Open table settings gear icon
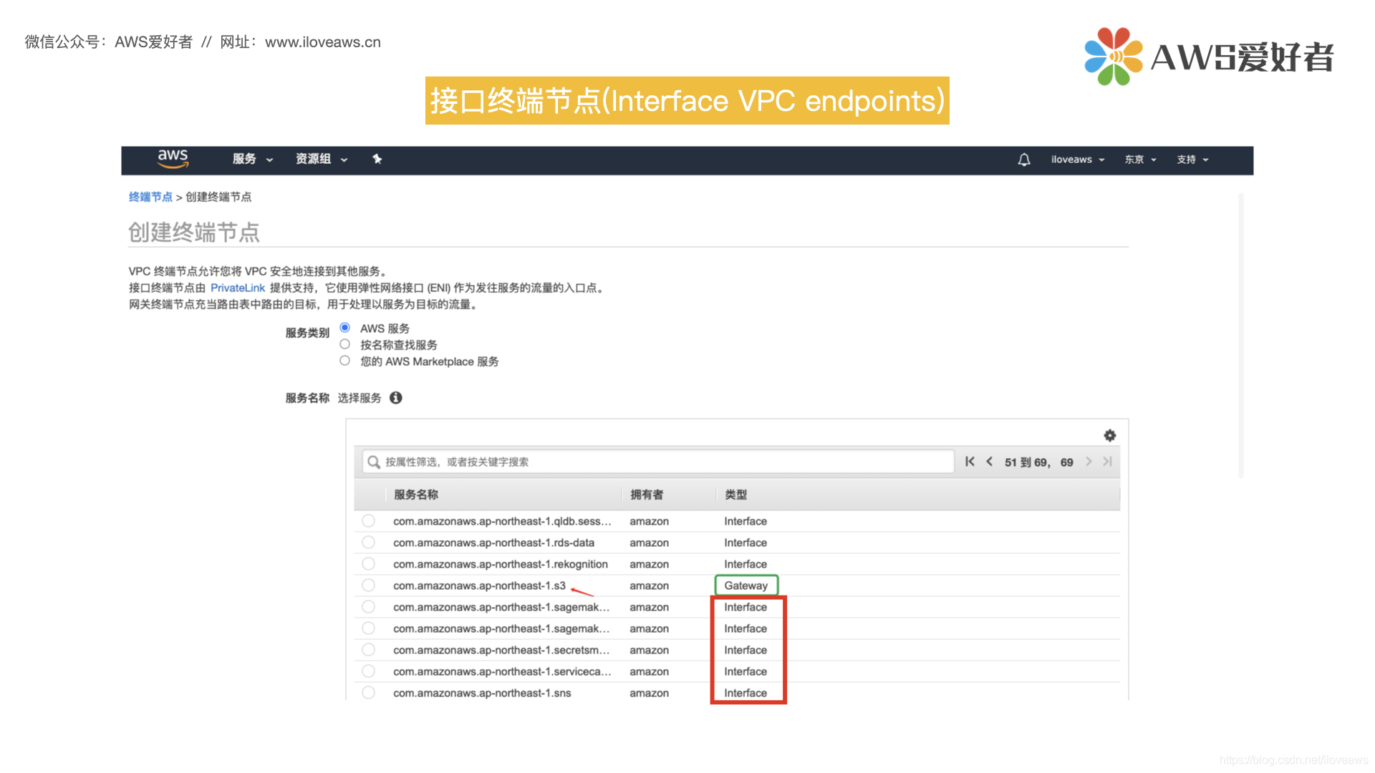Screen dimensions: 1375x773 (1110, 435)
